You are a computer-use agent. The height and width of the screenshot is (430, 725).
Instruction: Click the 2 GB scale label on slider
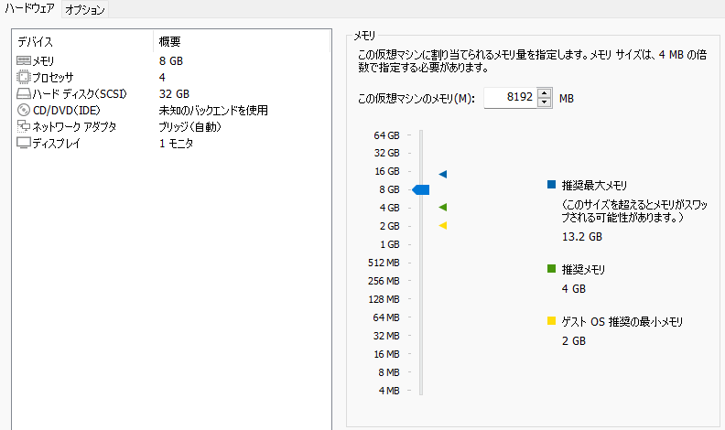point(389,226)
